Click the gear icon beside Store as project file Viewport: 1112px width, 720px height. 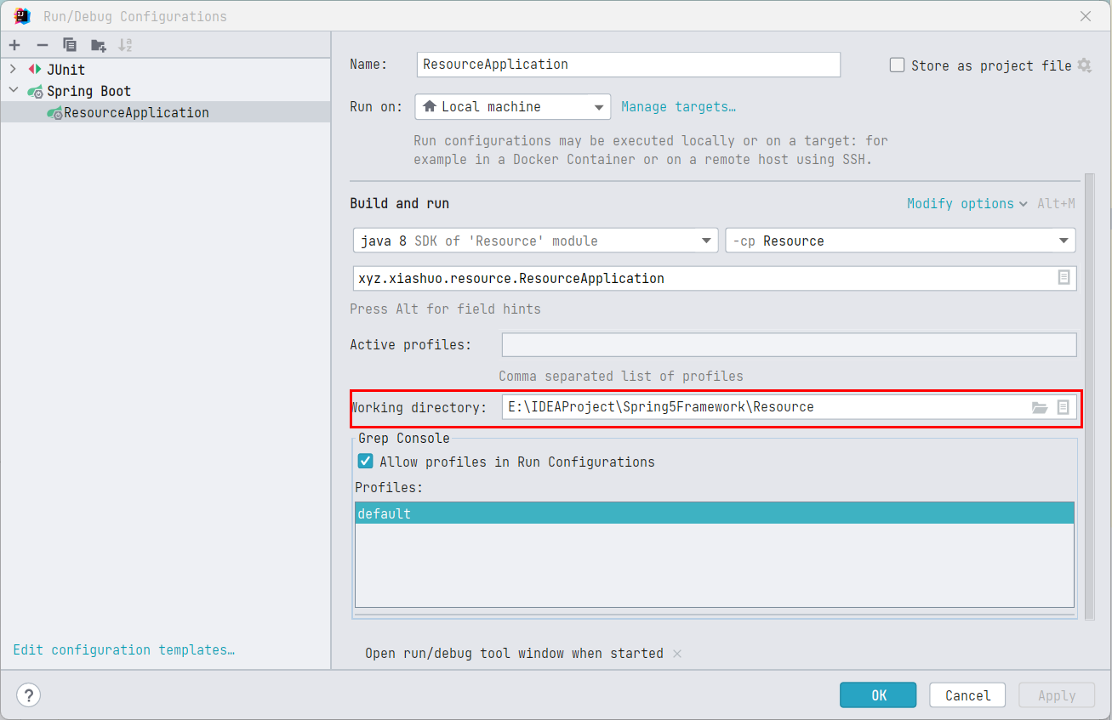coord(1084,65)
